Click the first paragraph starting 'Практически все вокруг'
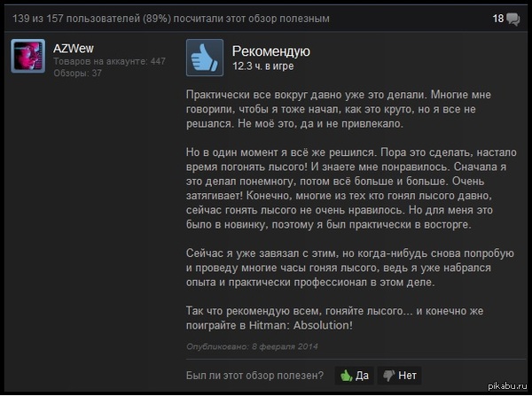The width and height of the screenshot is (532, 396). tap(339, 109)
